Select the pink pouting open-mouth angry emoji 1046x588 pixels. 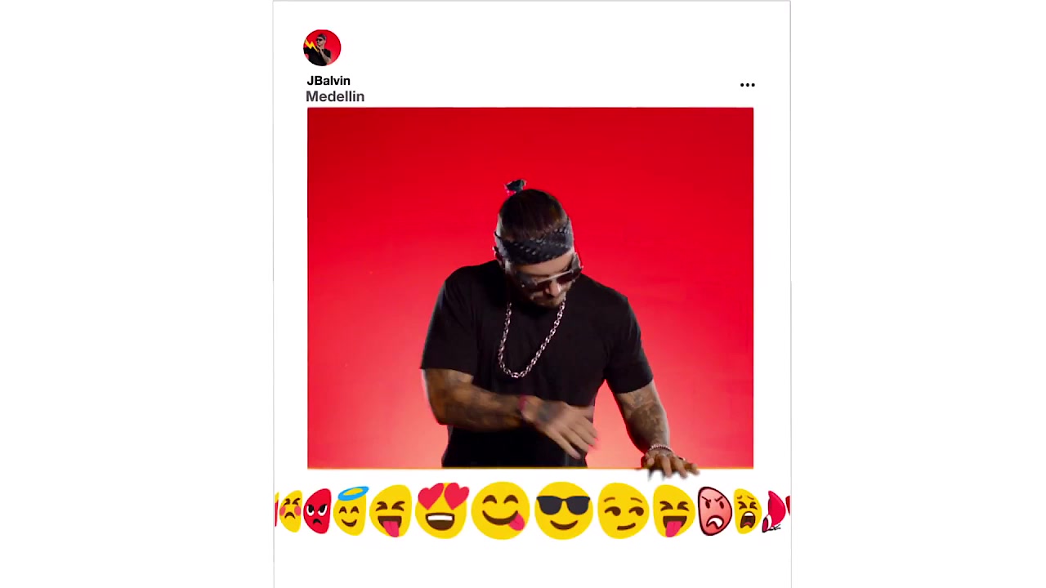714,511
